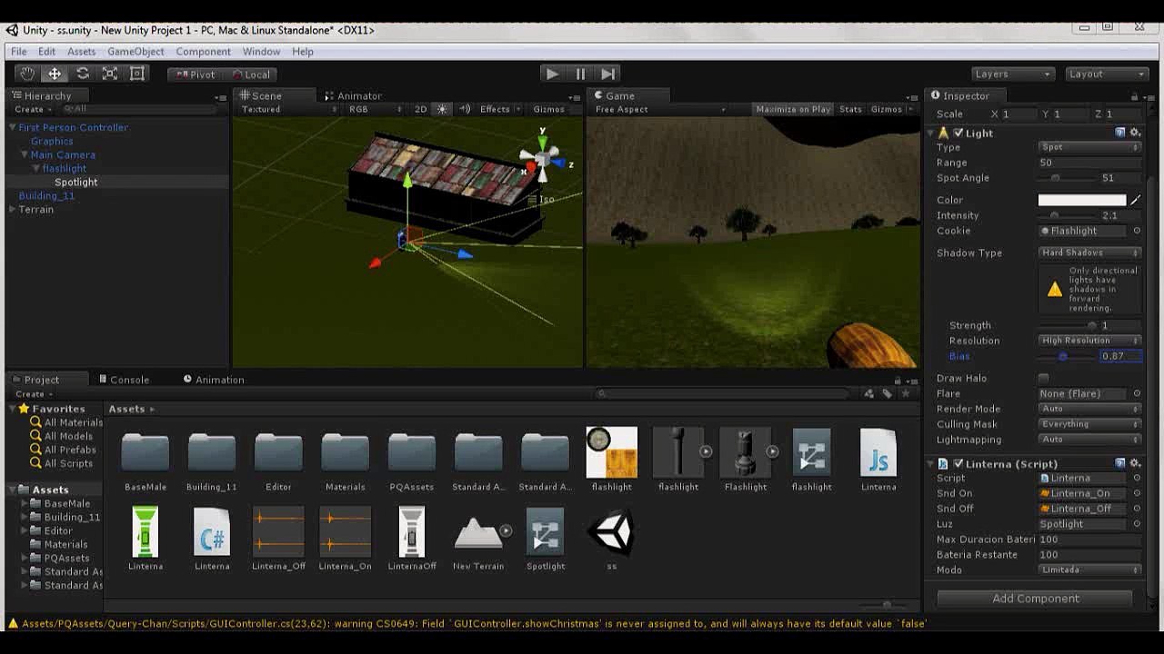The image size is (1164, 654).
Task: Switch to the Animator tab
Action: click(x=353, y=95)
